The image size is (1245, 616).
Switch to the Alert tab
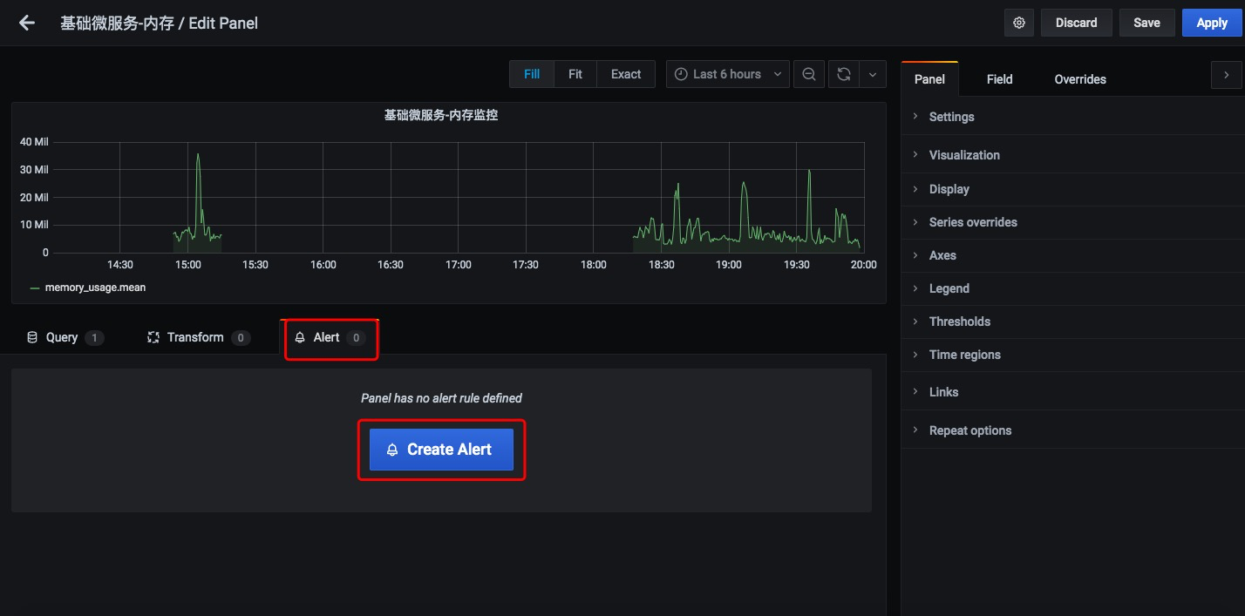[330, 337]
